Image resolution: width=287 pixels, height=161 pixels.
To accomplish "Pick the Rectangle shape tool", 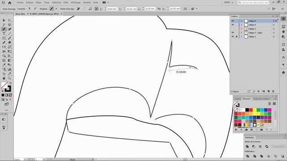I will [x=4, y=38].
